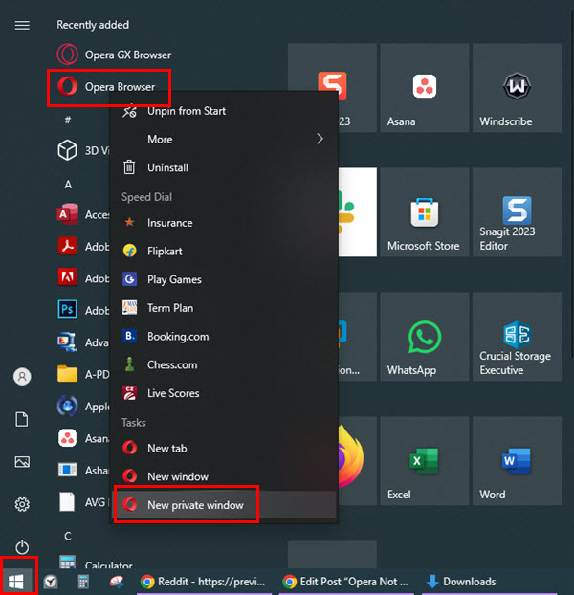
Task: Click the Asana icon in the app list
Action: pos(67,438)
